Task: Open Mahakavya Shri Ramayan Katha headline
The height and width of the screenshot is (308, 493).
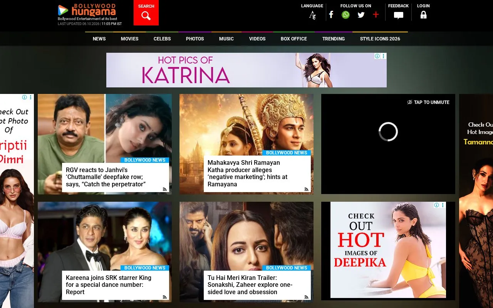Action: point(248,173)
